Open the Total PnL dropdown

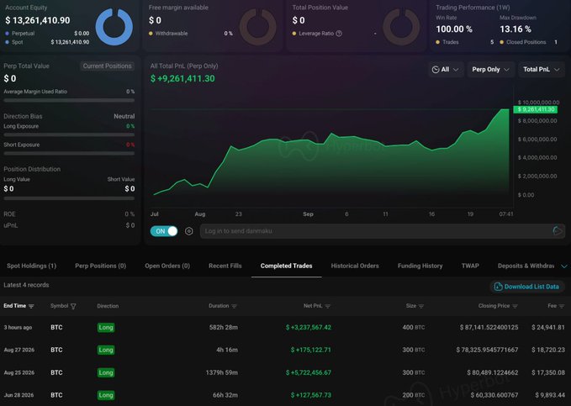pos(541,70)
